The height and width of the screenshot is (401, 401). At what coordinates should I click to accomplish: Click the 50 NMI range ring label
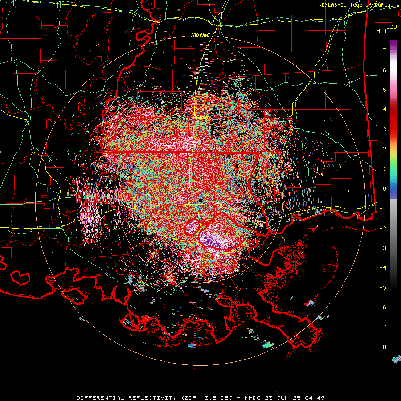200,118
